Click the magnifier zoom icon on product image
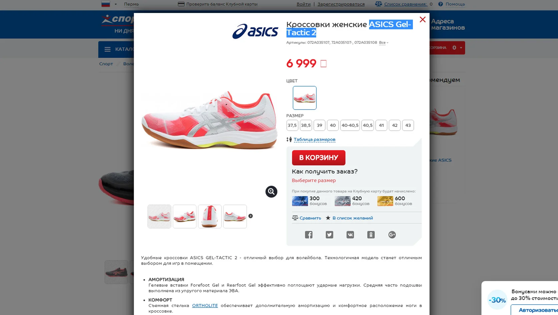 pyautogui.click(x=271, y=192)
